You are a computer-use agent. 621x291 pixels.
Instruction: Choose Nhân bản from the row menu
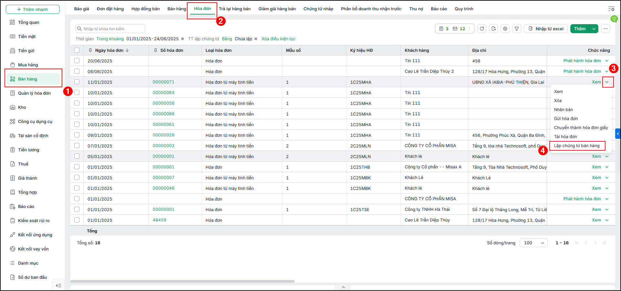point(564,109)
